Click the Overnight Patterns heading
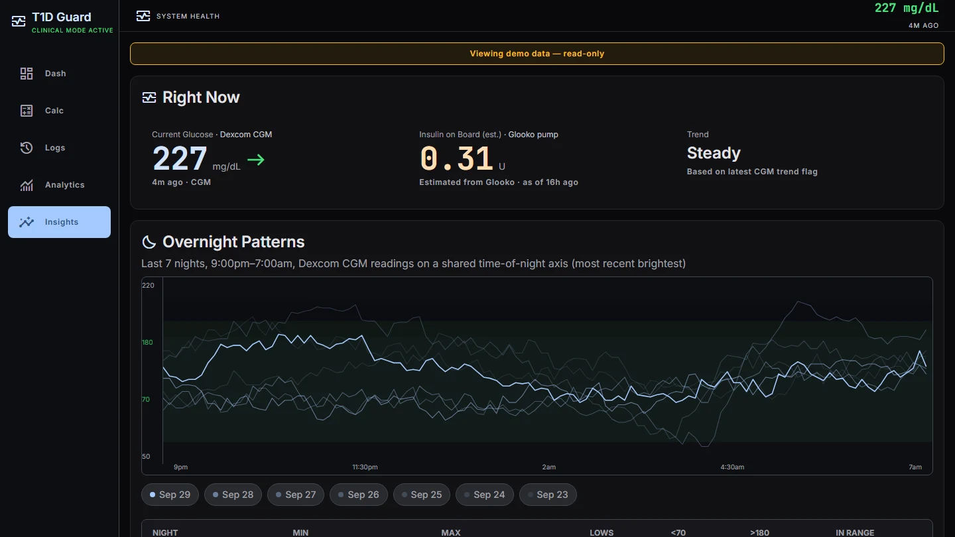 pos(233,242)
